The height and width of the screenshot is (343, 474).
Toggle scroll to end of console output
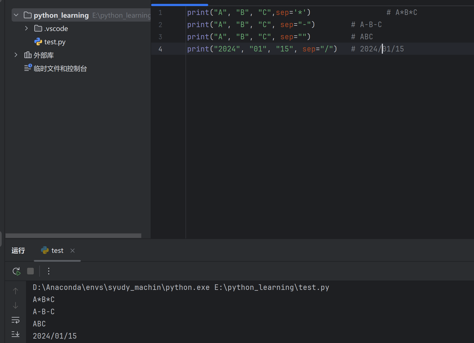(16, 334)
